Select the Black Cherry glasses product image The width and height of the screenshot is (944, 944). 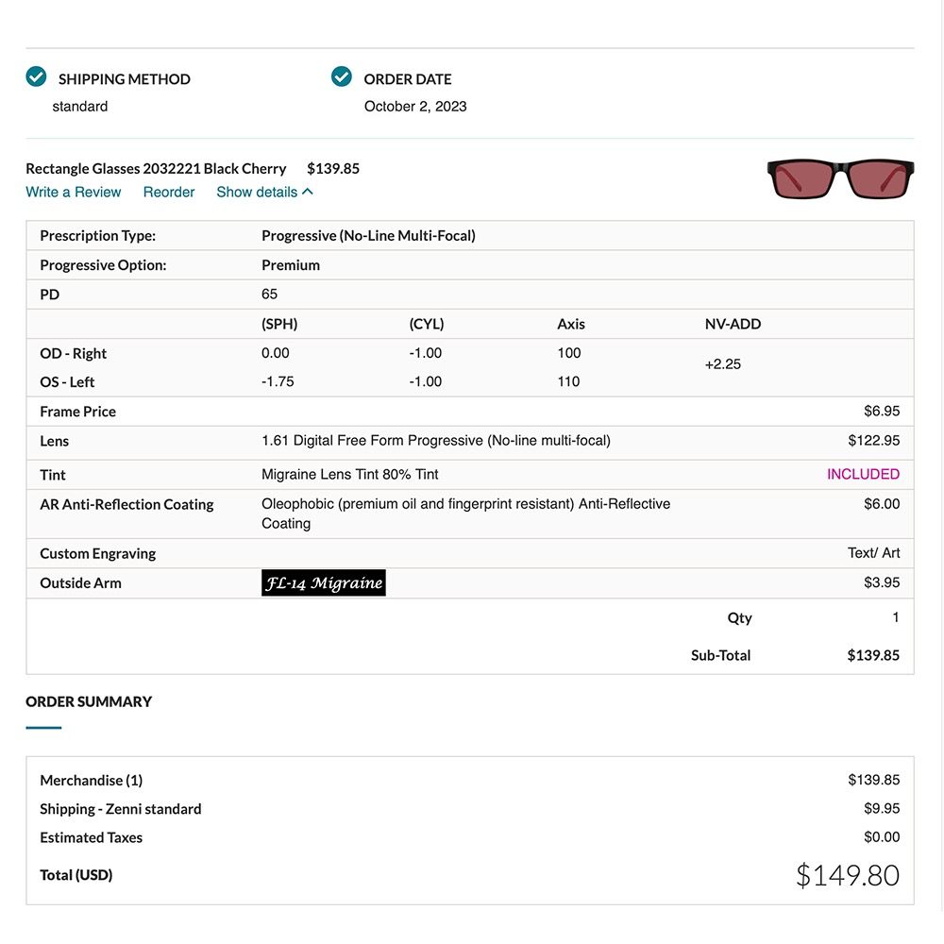839,178
